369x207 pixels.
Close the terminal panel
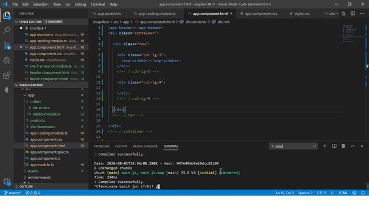coord(362,146)
